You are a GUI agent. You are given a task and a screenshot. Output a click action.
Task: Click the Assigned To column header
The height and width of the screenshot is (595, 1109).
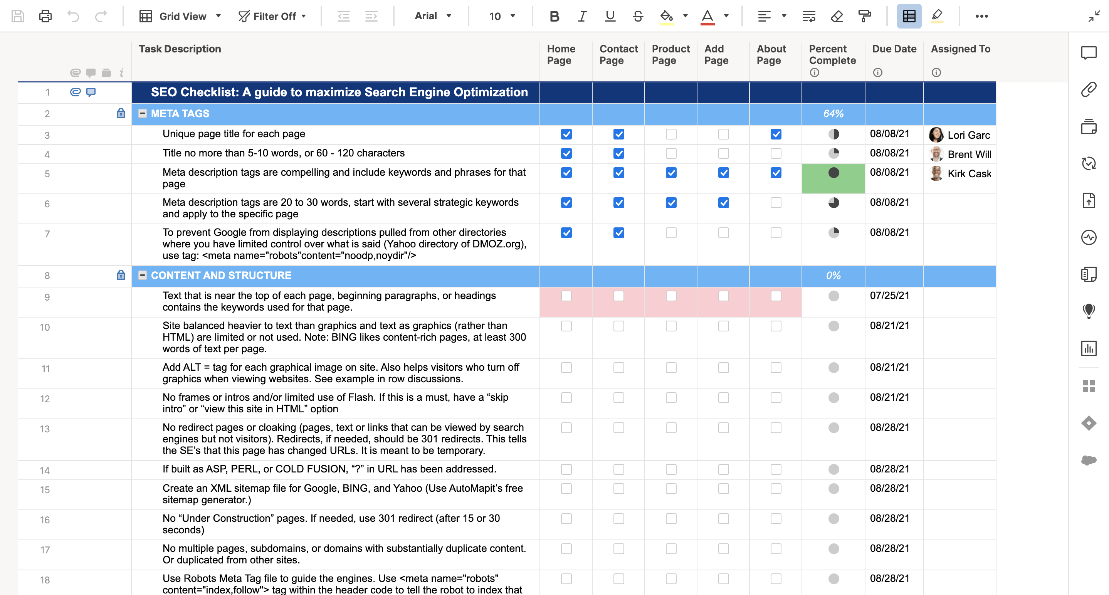[960, 49]
